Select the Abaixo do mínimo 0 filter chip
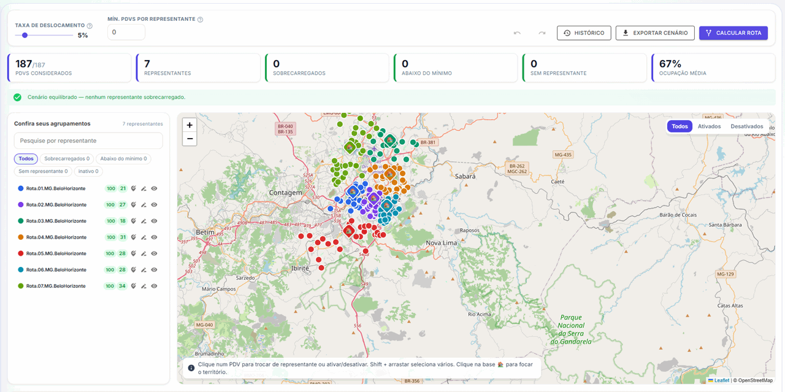 123,159
